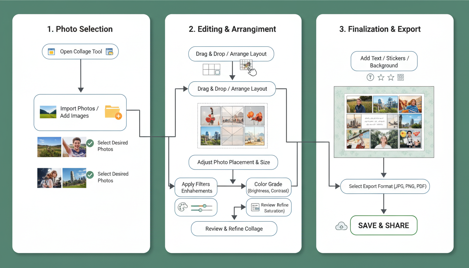Toggle the filled layout option with cursor icon
Image resolution: width=469 pixels, height=268 pixels.
[x=247, y=66]
